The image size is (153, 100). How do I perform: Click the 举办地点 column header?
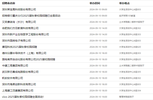click(x=124, y=3)
